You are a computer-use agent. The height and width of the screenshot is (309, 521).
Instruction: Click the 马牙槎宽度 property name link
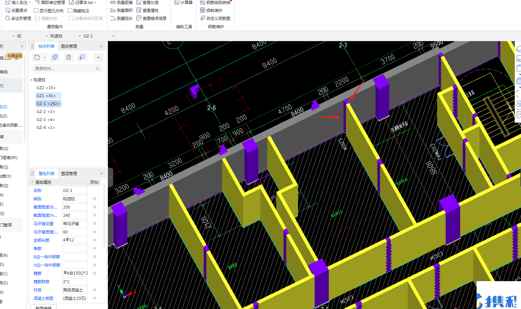pos(46,232)
